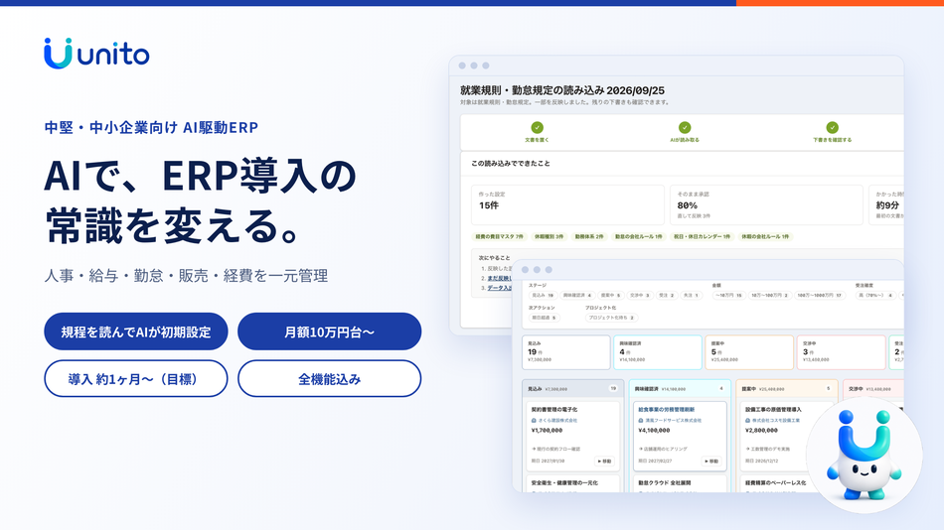
Task: Click the 提案中 kanban column header
Action: pos(787,389)
